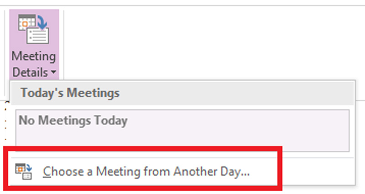This screenshot has height=194, width=365.
Task: Select Choose a Meeting from Another Day
Action: 146,171
